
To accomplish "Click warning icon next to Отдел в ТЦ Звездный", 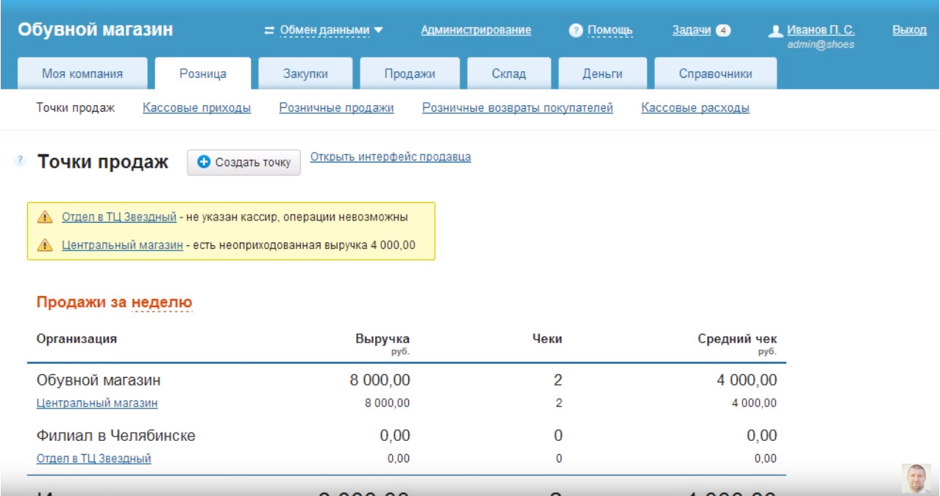I will [46, 218].
